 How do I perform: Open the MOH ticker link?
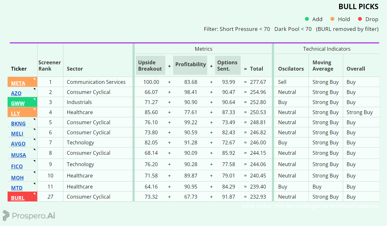click(17, 178)
